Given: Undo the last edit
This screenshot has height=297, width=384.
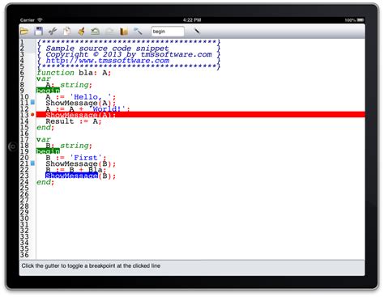Looking at the screenshot, I should point(95,32).
